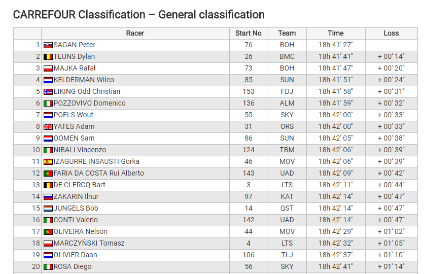Open rider name KELDERMAN Wilco
Screen dimensions: 424x274
[x=84, y=80]
